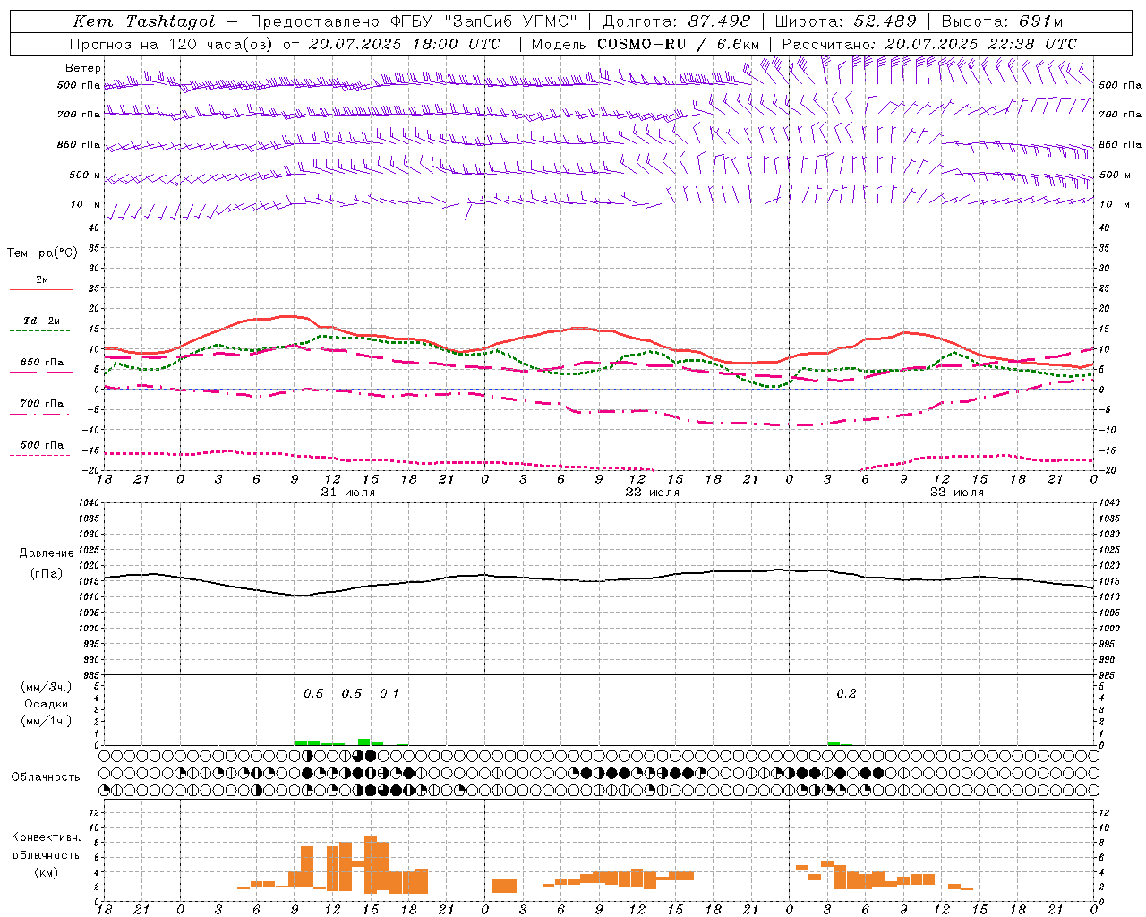Select the text 'Высота: 691м'

pos(1003,21)
